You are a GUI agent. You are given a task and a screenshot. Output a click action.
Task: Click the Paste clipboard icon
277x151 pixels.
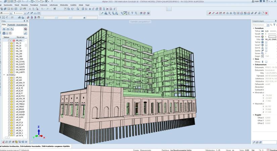pyautogui.click(x=37, y=9)
